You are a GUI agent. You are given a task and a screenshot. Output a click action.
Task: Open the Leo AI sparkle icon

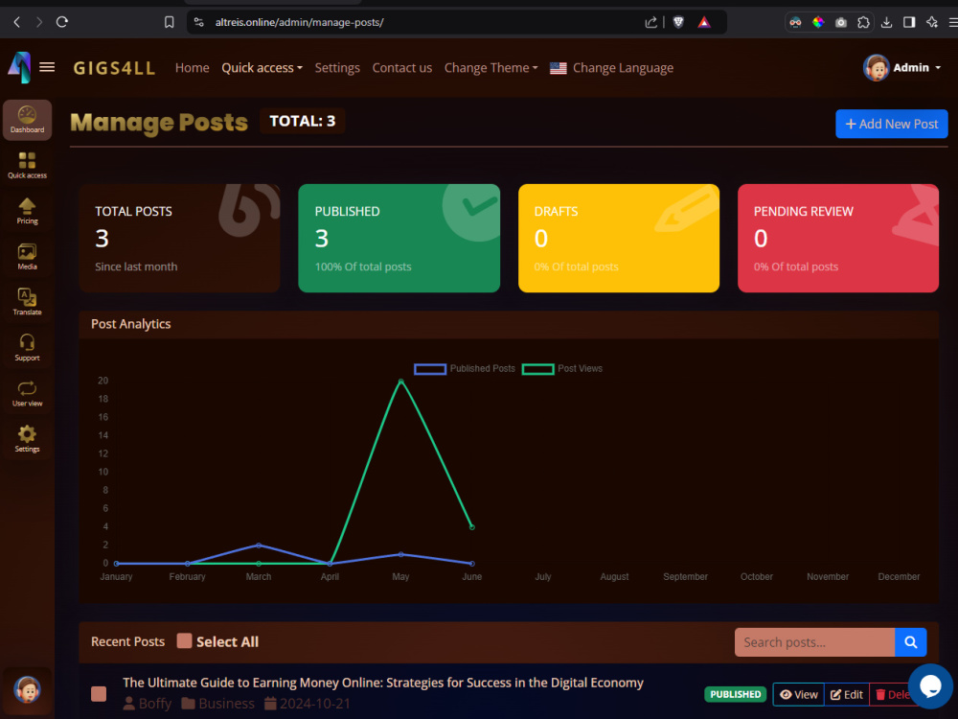(x=932, y=23)
